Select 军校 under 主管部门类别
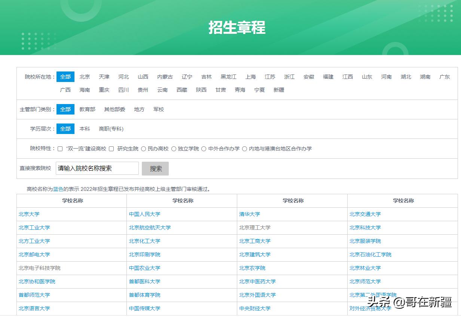 click(x=159, y=109)
